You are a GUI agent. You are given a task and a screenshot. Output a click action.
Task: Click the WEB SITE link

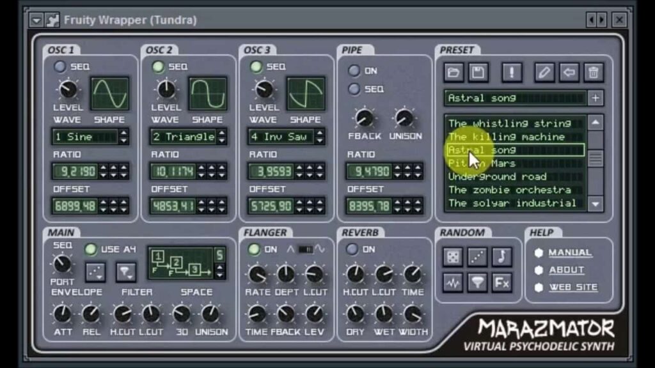click(x=572, y=287)
